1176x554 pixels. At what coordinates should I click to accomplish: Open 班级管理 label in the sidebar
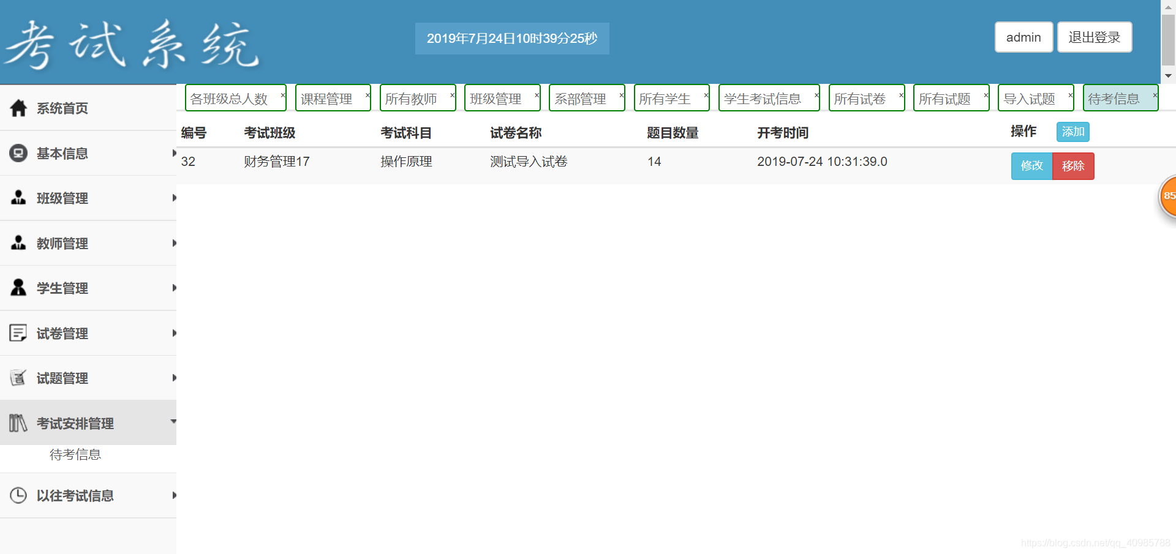pos(62,198)
